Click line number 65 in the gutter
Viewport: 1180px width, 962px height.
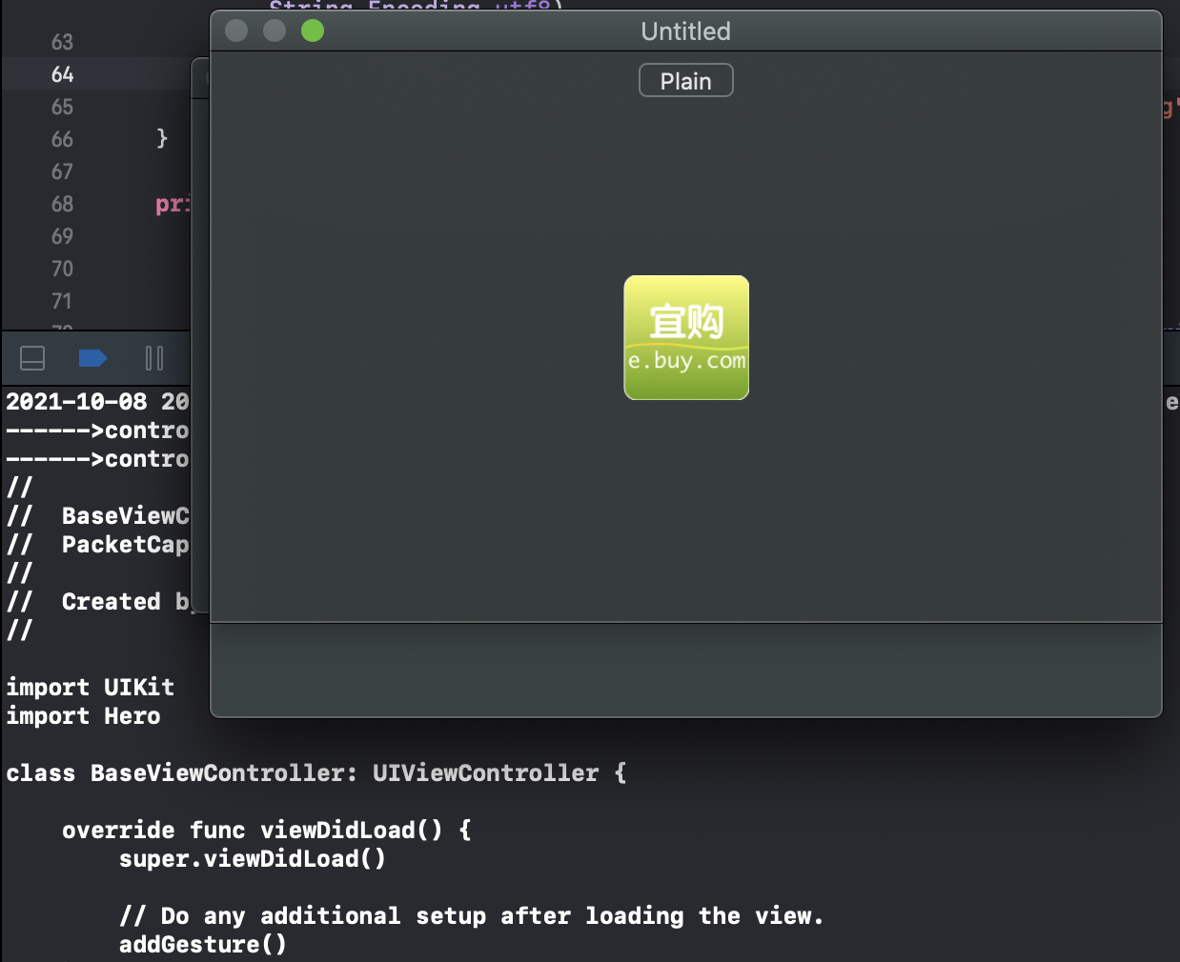(x=62, y=107)
